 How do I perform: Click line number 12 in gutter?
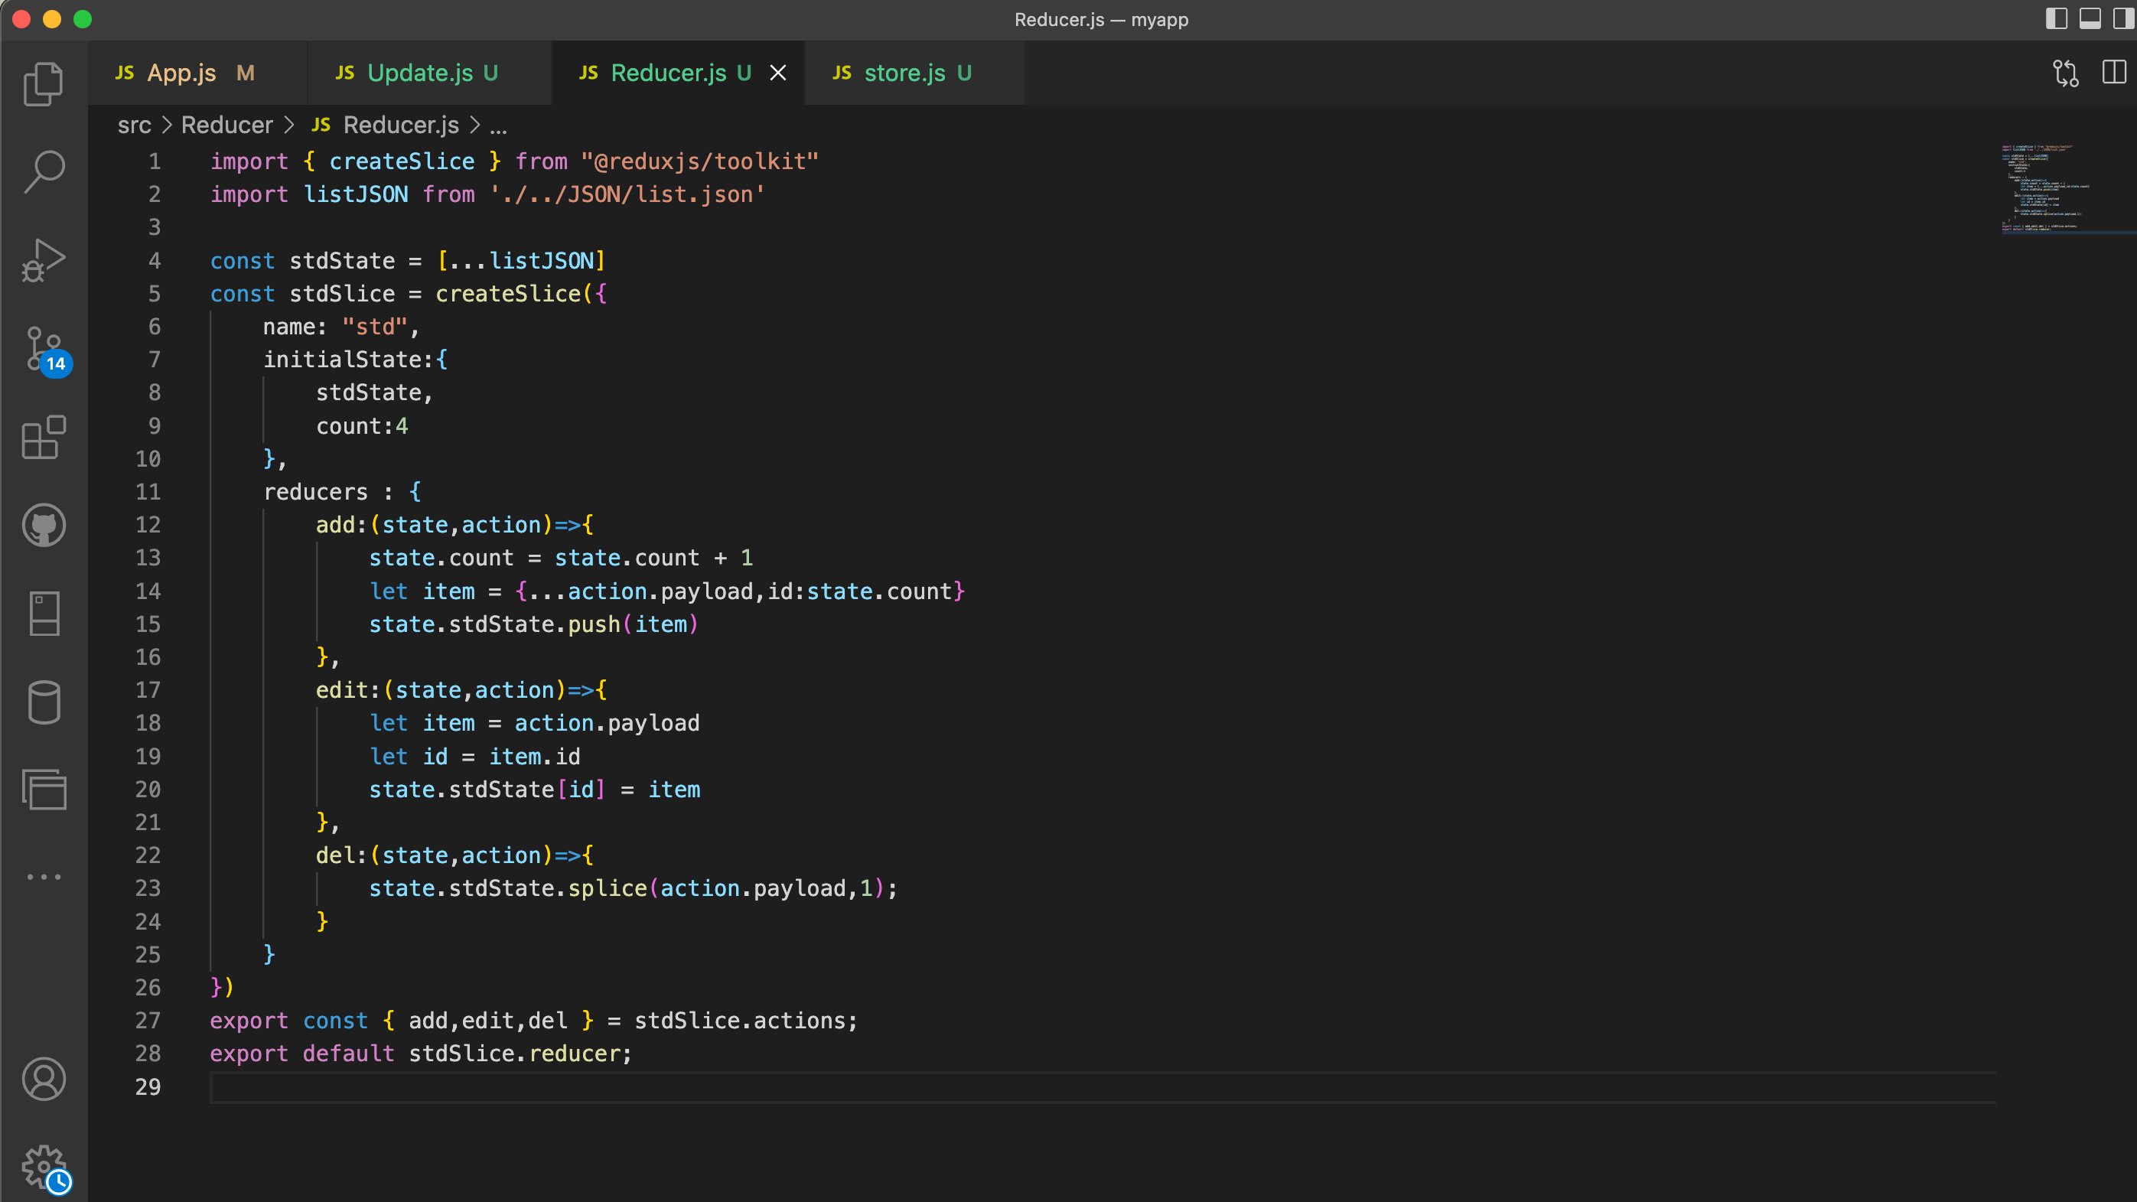tap(148, 524)
